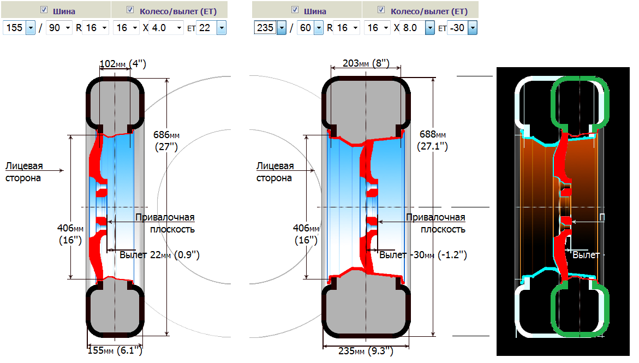This screenshot has width=639, height=363.
Task: Open the rim width dropdown showing 4.0
Action: click(x=166, y=28)
